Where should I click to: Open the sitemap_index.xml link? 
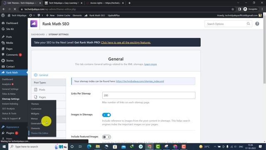(x=140, y=81)
